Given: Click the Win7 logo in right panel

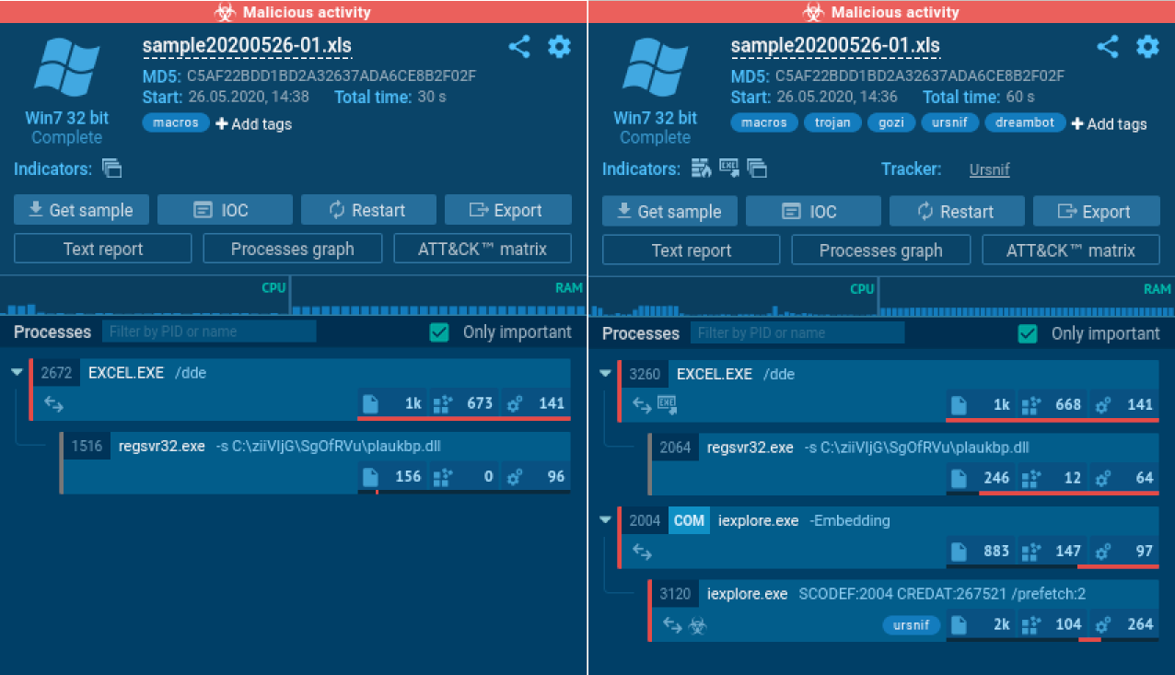Looking at the screenshot, I should click(655, 69).
